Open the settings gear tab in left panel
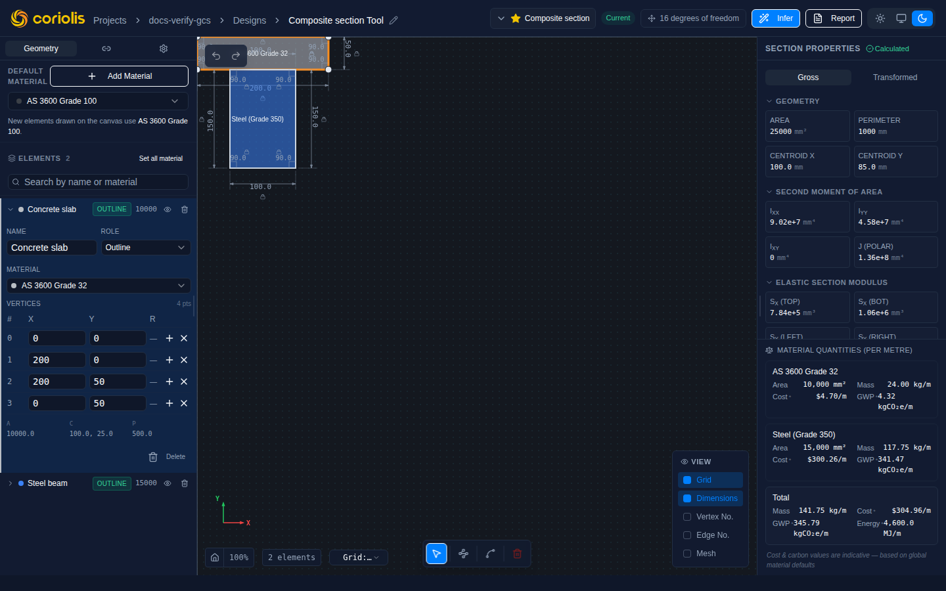Viewport: 946px width, 591px height. (164, 49)
